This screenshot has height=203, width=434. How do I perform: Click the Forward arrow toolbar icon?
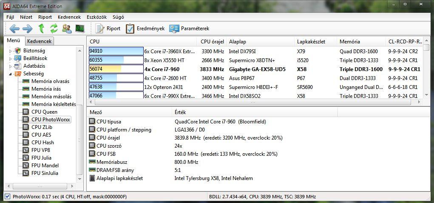27,29
